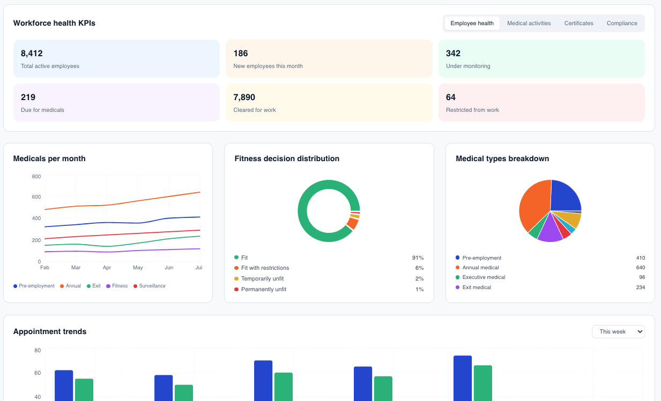Click the Workforce health KPIs heading
Screen dimensions: 661x401
coord(54,23)
